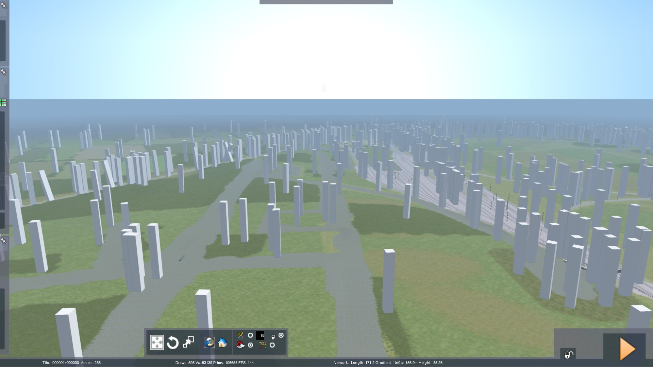Image resolution: width=653 pixels, height=367 pixels.
Task: Click the Assets: 256 status text
Action: tap(91, 363)
